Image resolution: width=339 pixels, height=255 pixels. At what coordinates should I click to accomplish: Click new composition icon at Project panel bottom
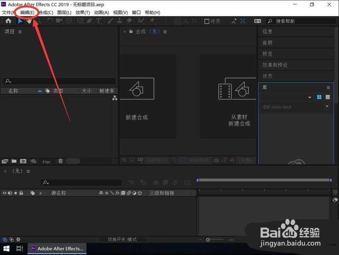23,161
